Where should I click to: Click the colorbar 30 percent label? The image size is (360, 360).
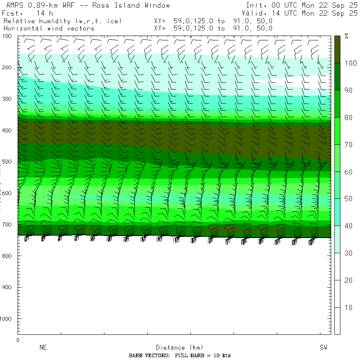[x=348, y=253]
